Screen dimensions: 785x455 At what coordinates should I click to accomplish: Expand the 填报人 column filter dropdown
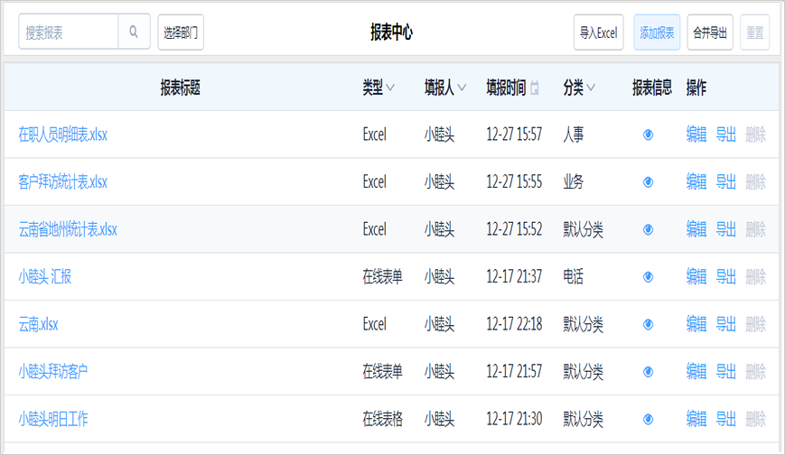coord(463,88)
